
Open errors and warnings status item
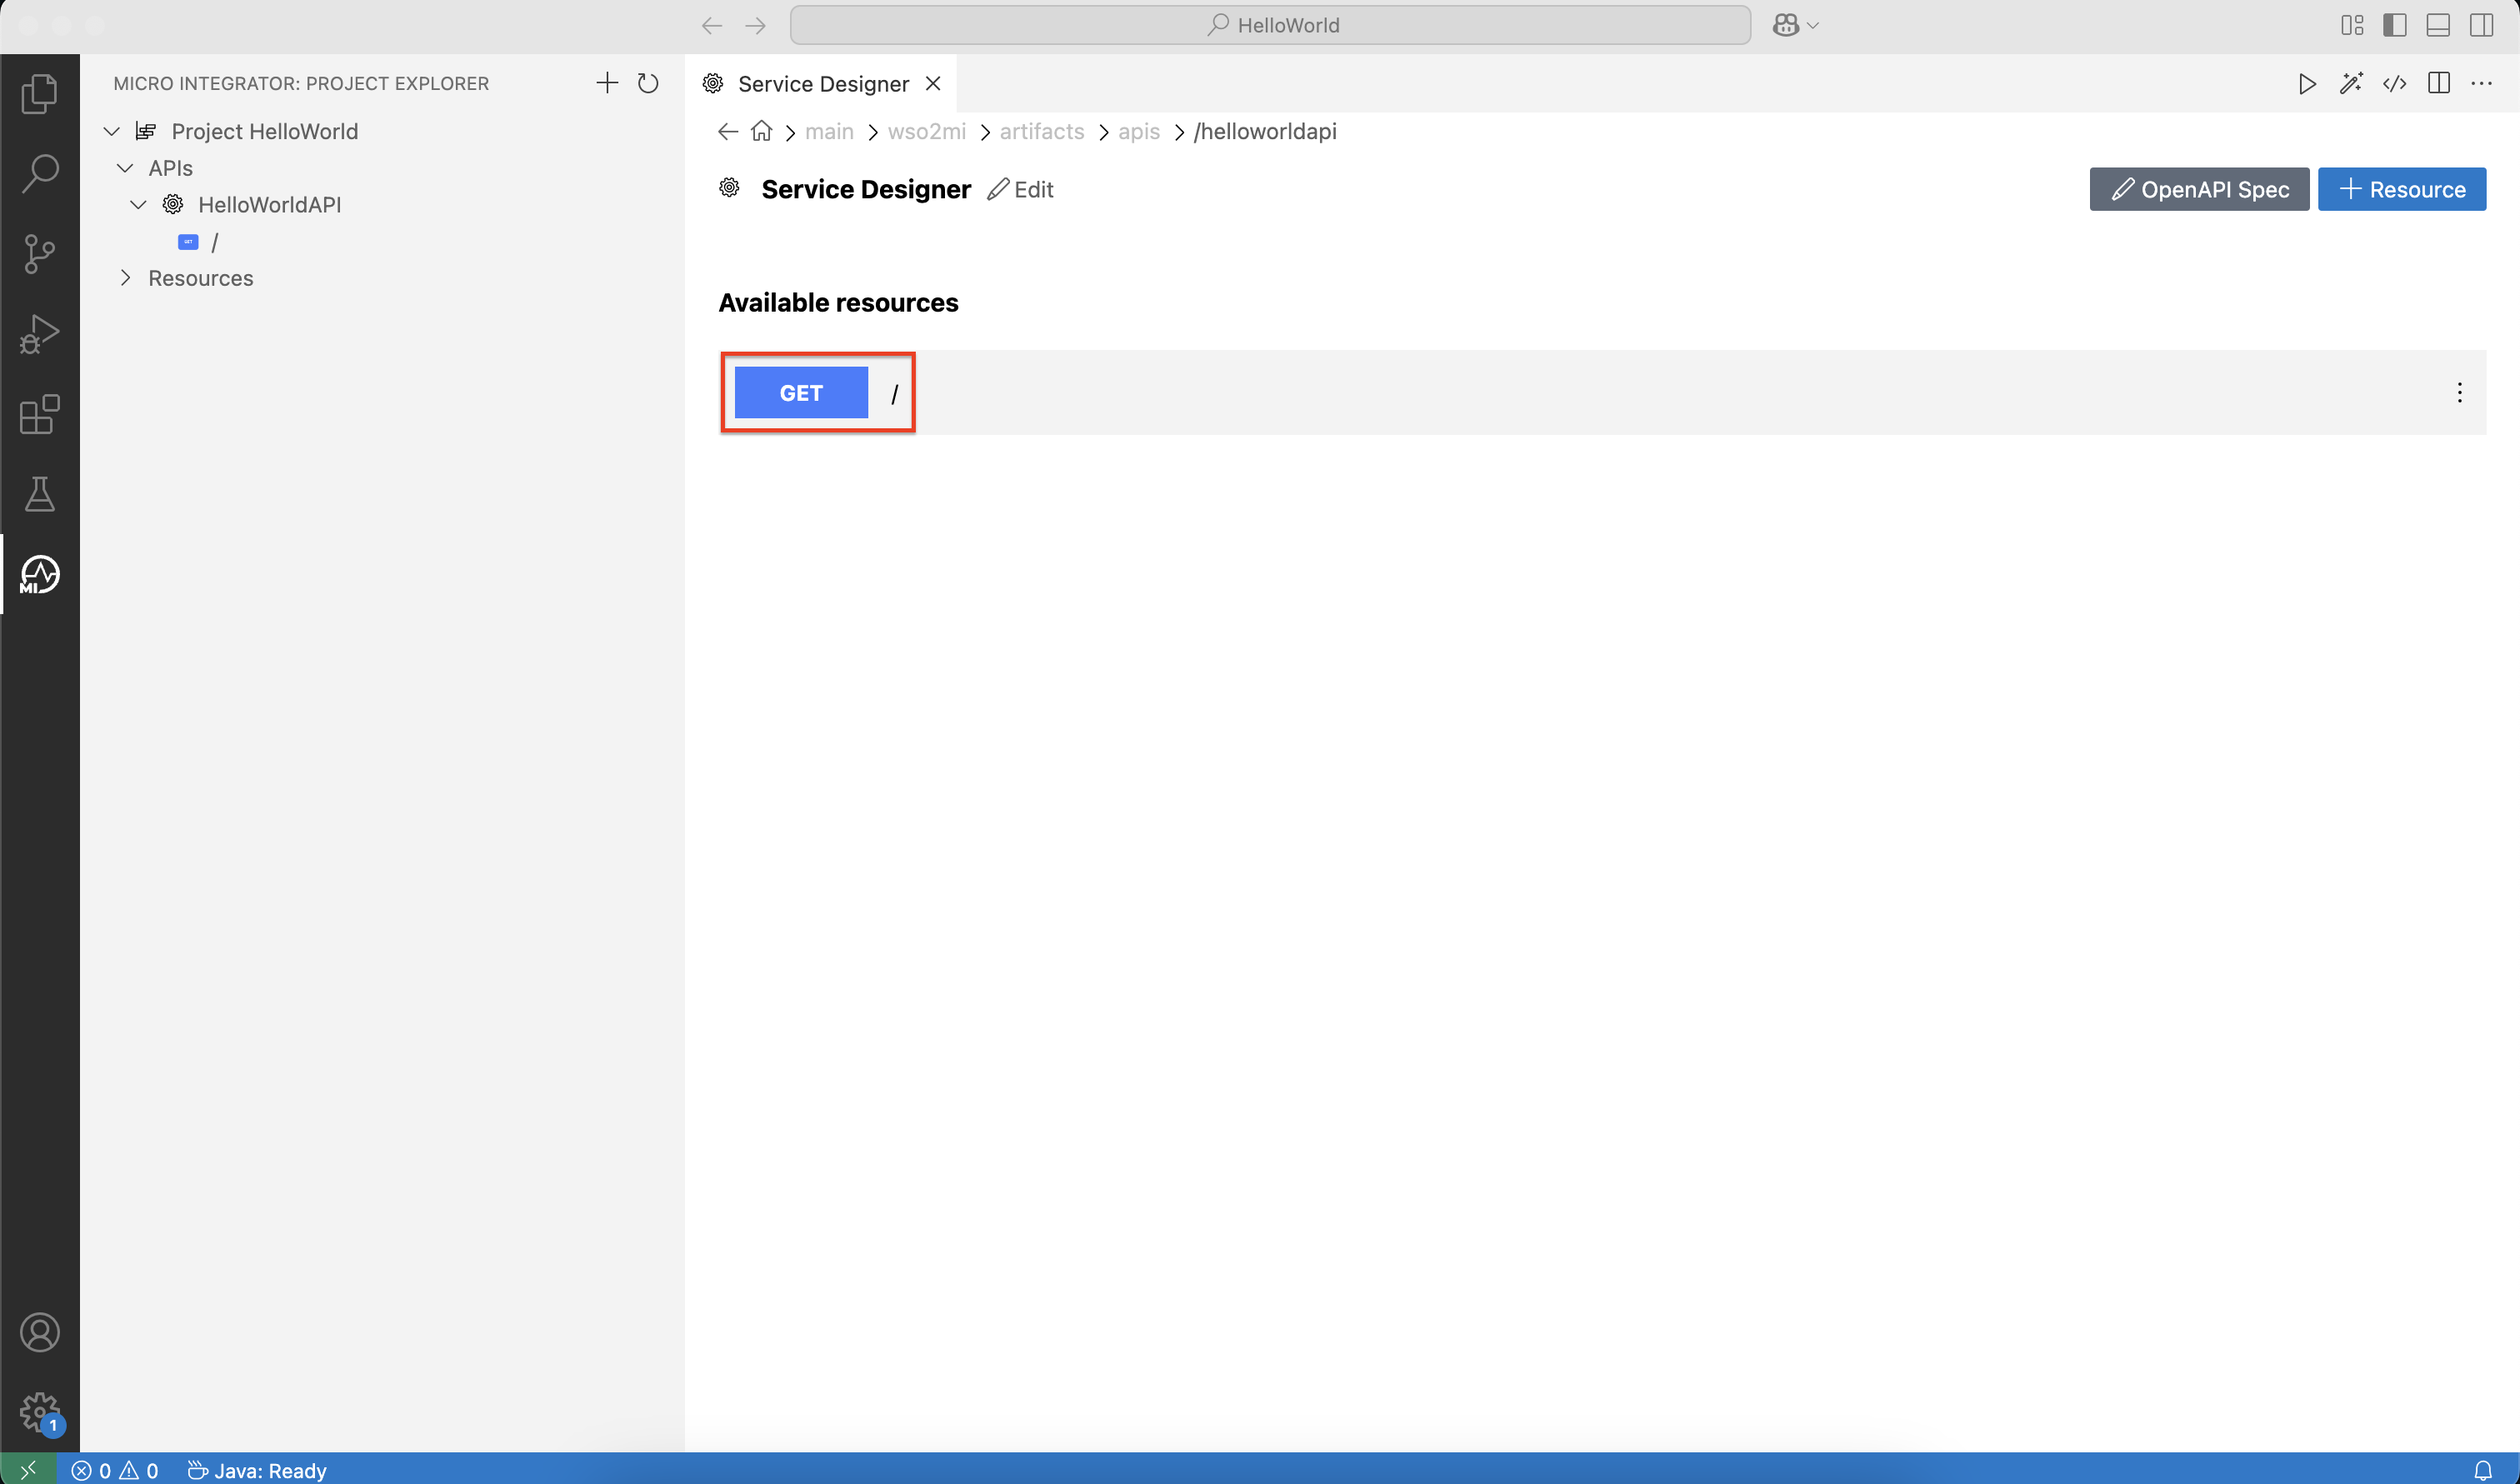coord(114,1470)
